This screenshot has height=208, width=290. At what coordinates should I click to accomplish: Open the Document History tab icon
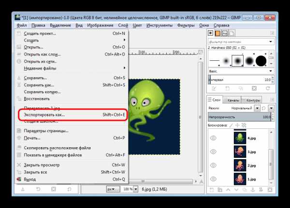point(232,33)
